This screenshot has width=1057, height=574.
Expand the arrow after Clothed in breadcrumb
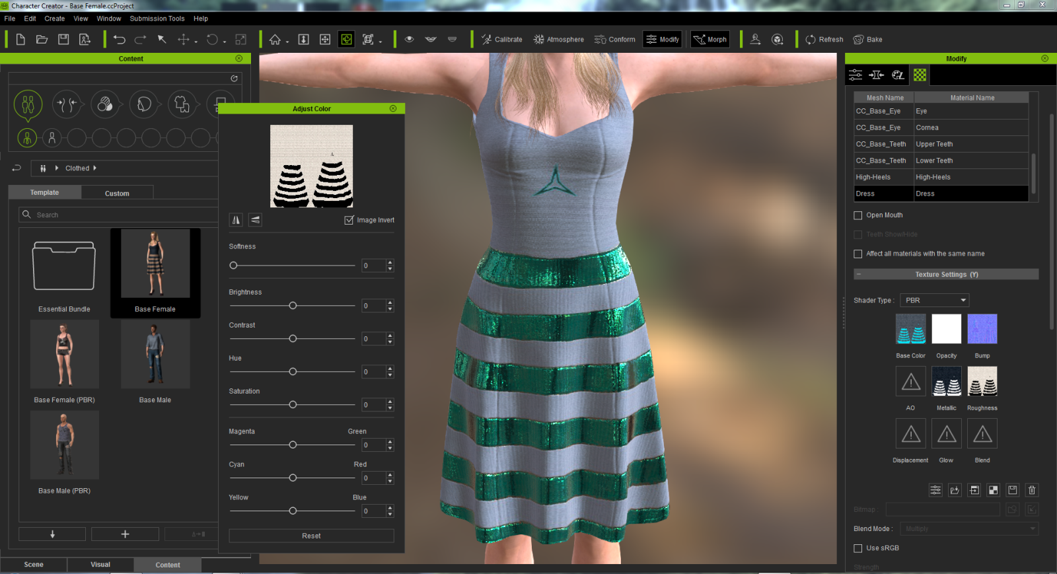[94, 168]
